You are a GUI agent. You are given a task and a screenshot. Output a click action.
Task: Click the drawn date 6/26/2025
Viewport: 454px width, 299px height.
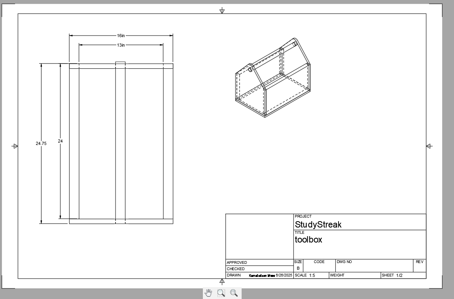coord(284,275)
